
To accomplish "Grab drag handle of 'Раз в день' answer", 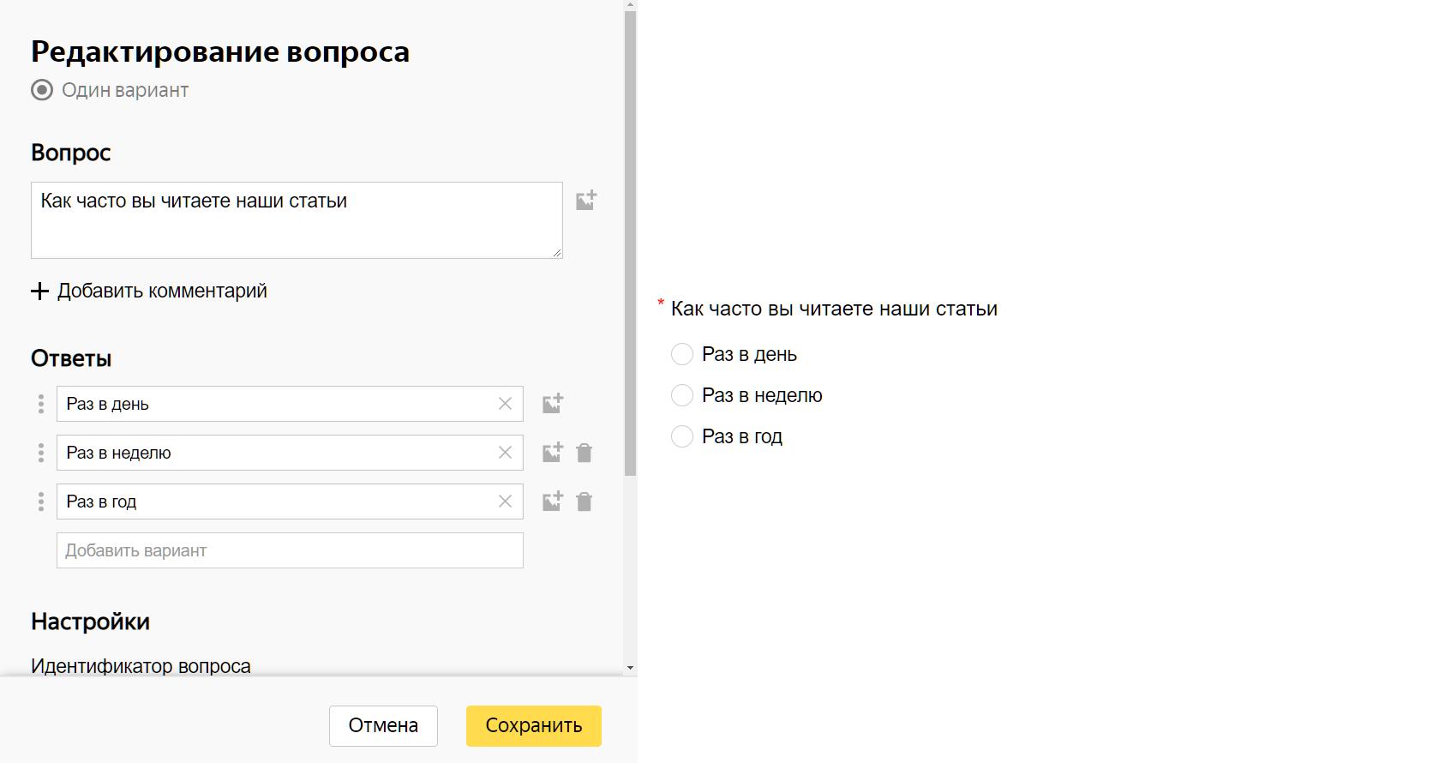I will 41,404.
